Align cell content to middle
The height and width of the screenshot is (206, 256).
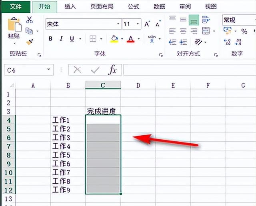pyautogui.click(x=183, y=20)
